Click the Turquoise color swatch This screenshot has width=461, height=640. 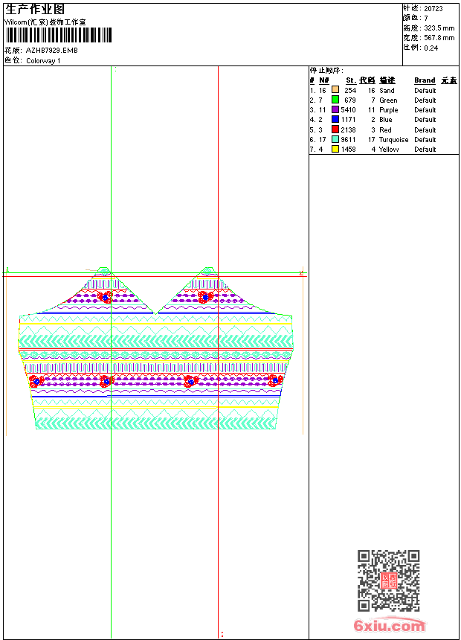(x=335, y=139)
